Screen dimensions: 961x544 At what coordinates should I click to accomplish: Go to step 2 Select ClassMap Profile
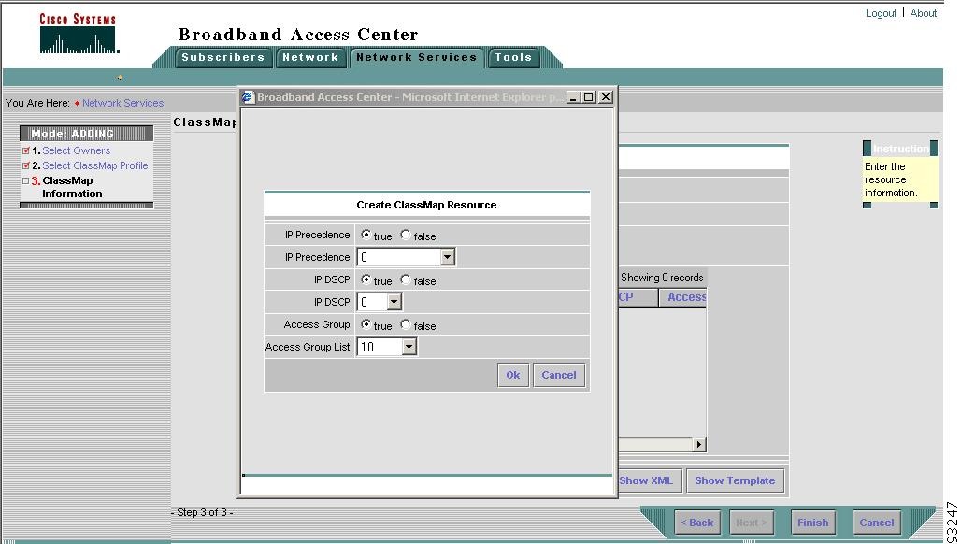pos(95,165)
